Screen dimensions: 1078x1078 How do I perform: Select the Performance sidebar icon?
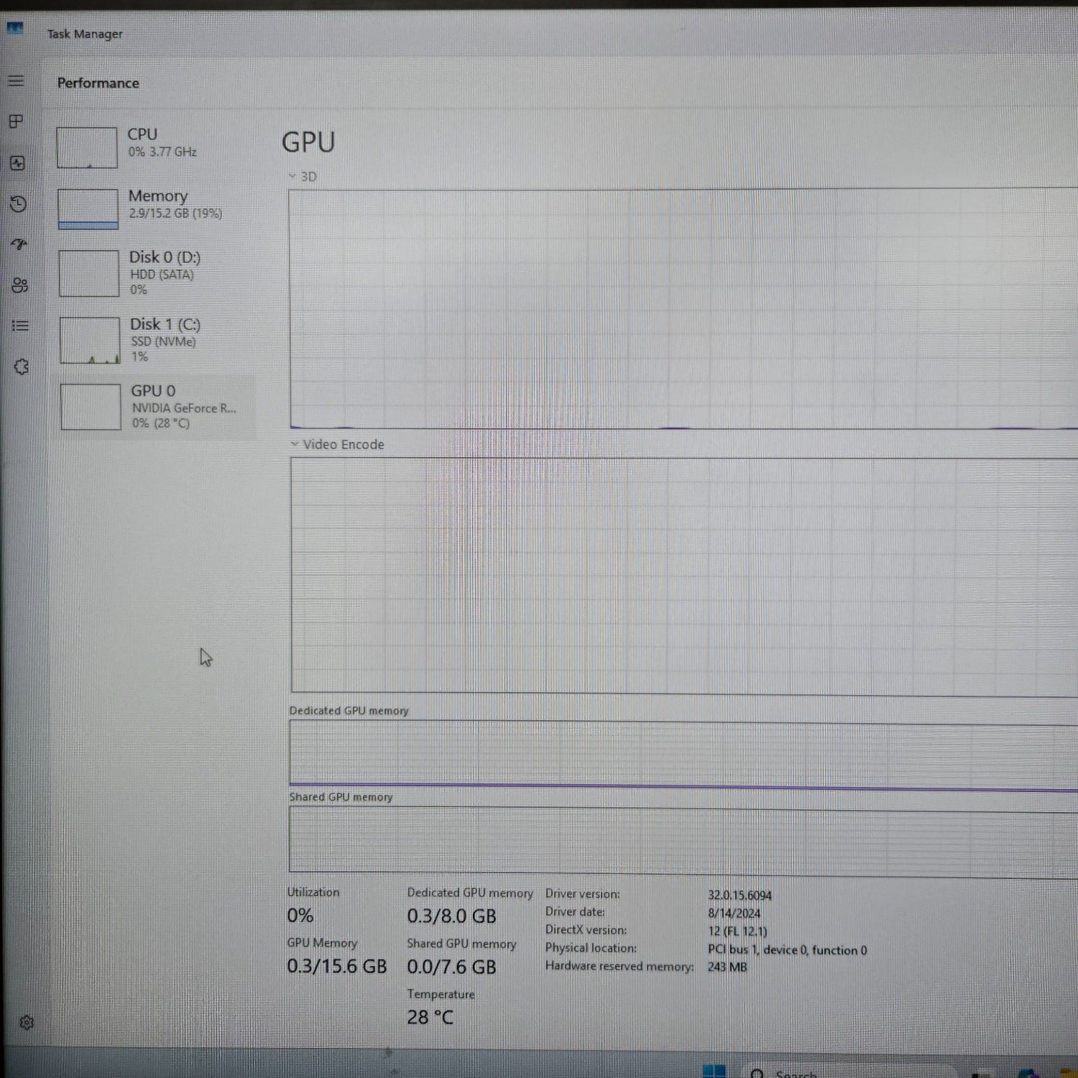(x=18, y=163)
